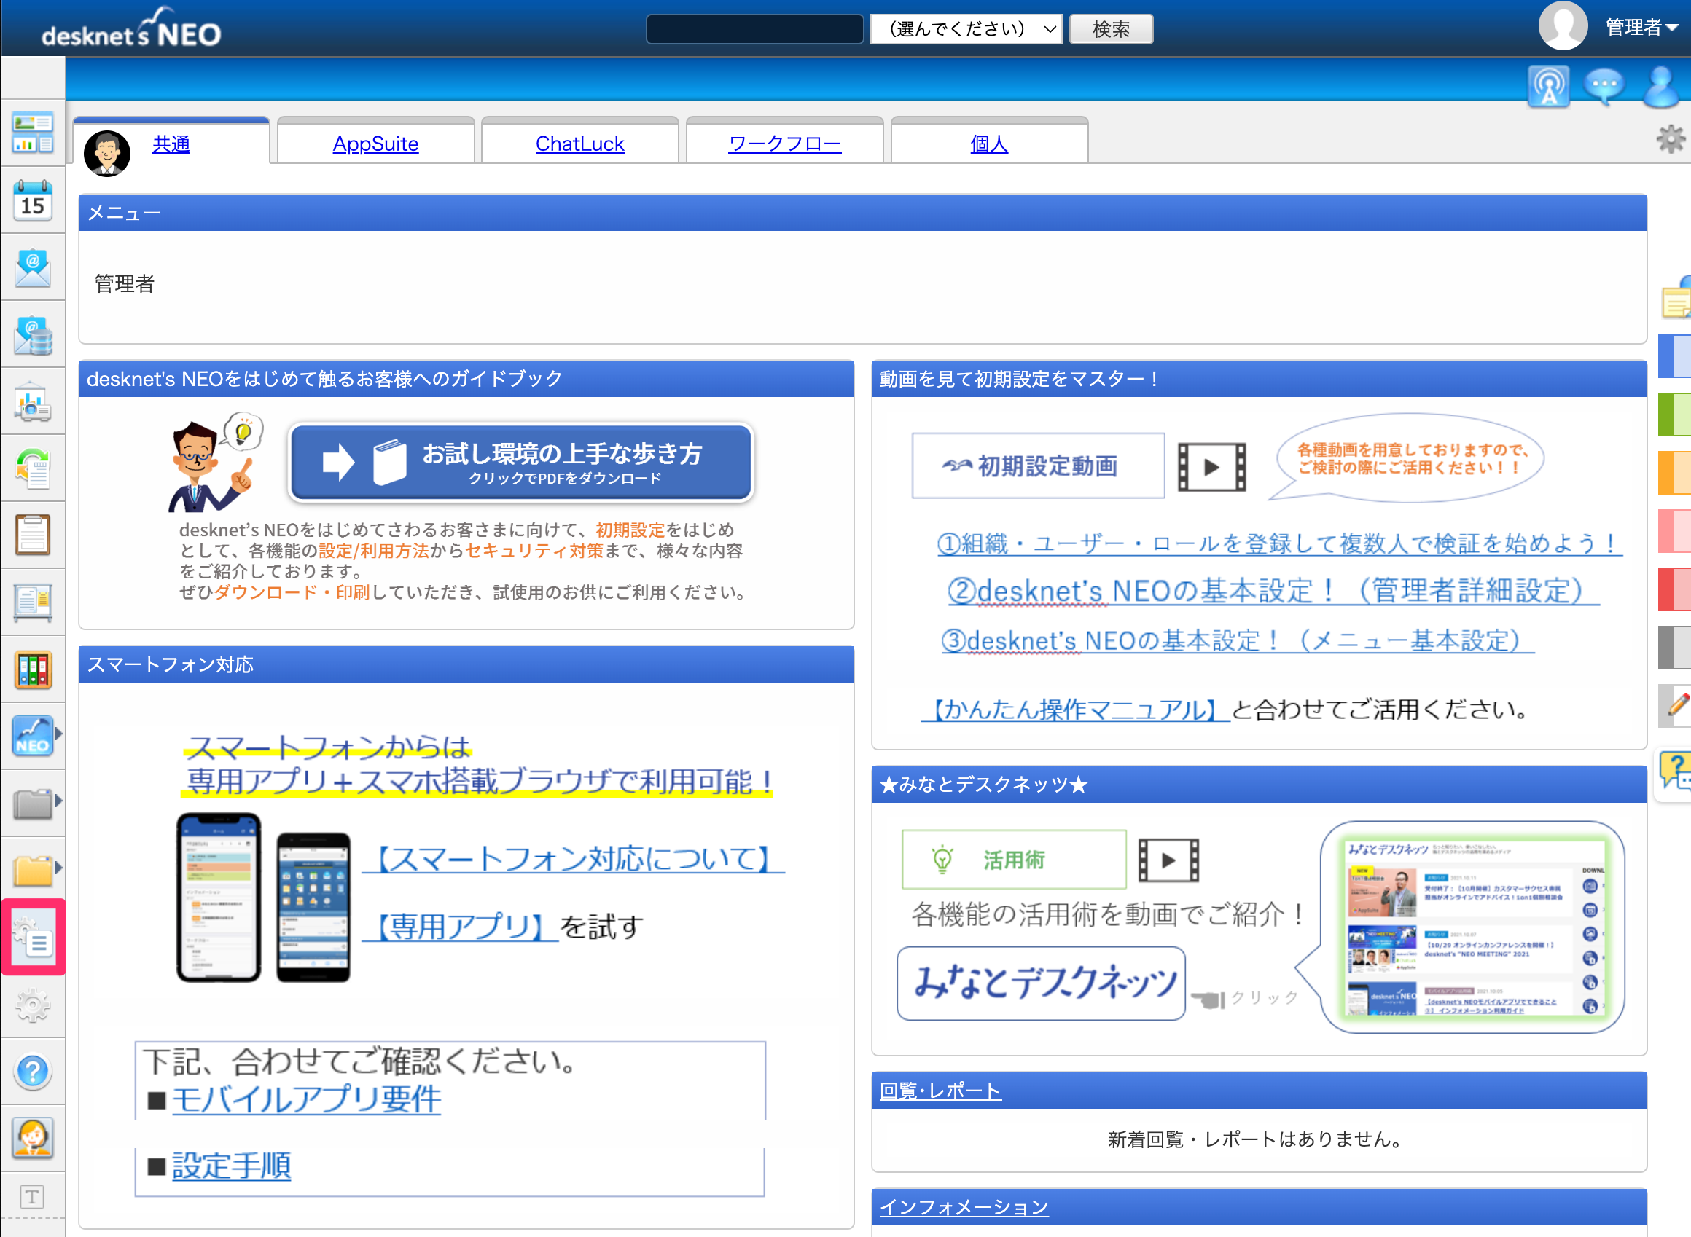Switch to the AppSuite tab
Image resolution: width=1691 pixels, height=1237 pixels.
tap(375, 144)
